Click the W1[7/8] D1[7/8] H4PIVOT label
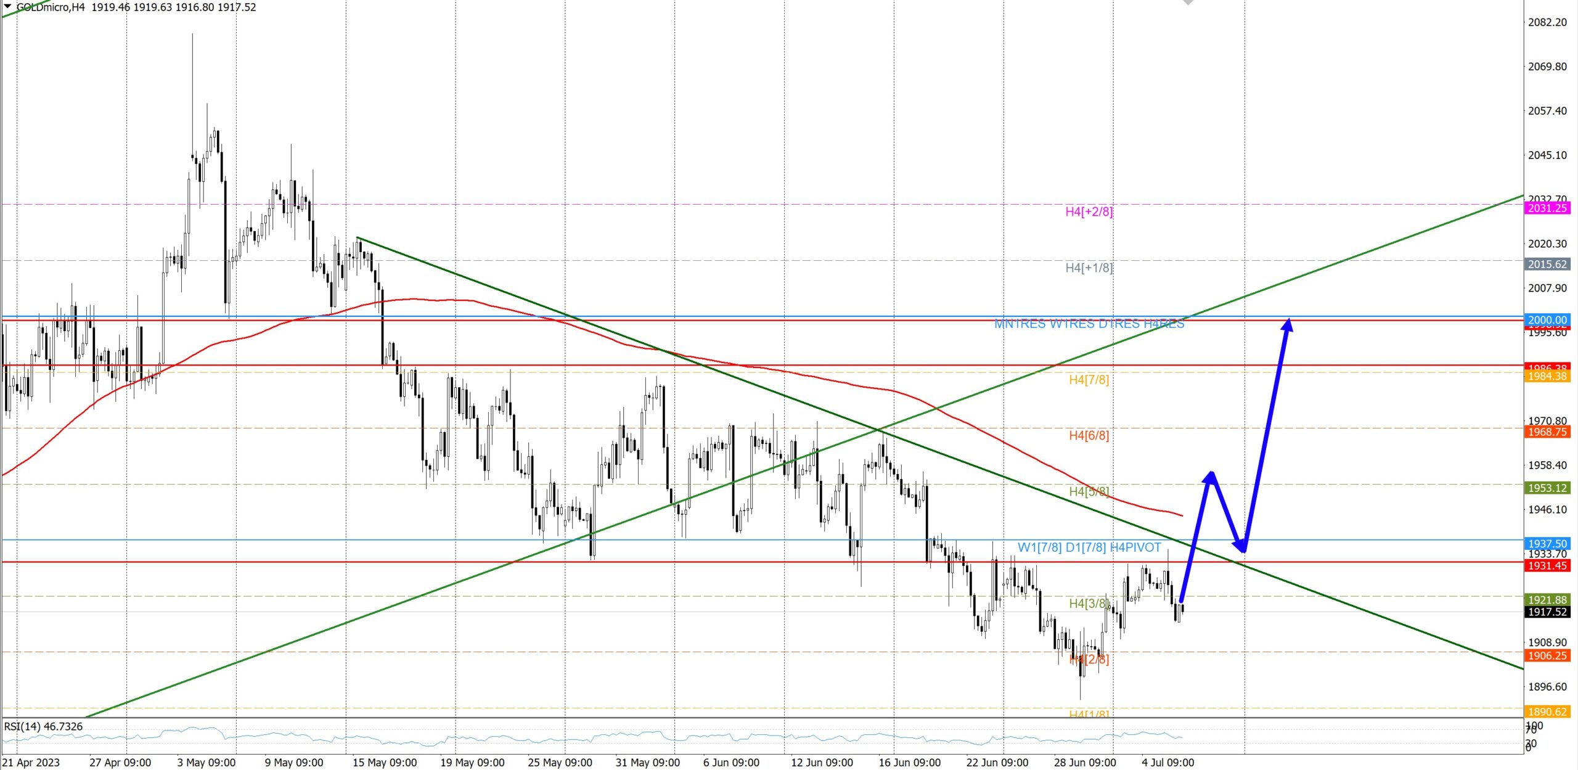The width and height of the screenshot is (1578, 770). (1089, 547)
